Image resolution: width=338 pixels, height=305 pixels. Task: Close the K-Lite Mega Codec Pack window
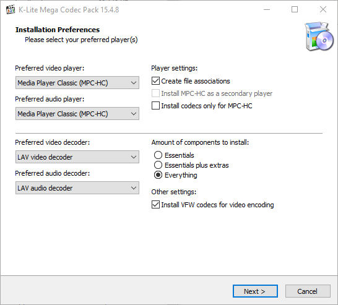coord(323,9)
